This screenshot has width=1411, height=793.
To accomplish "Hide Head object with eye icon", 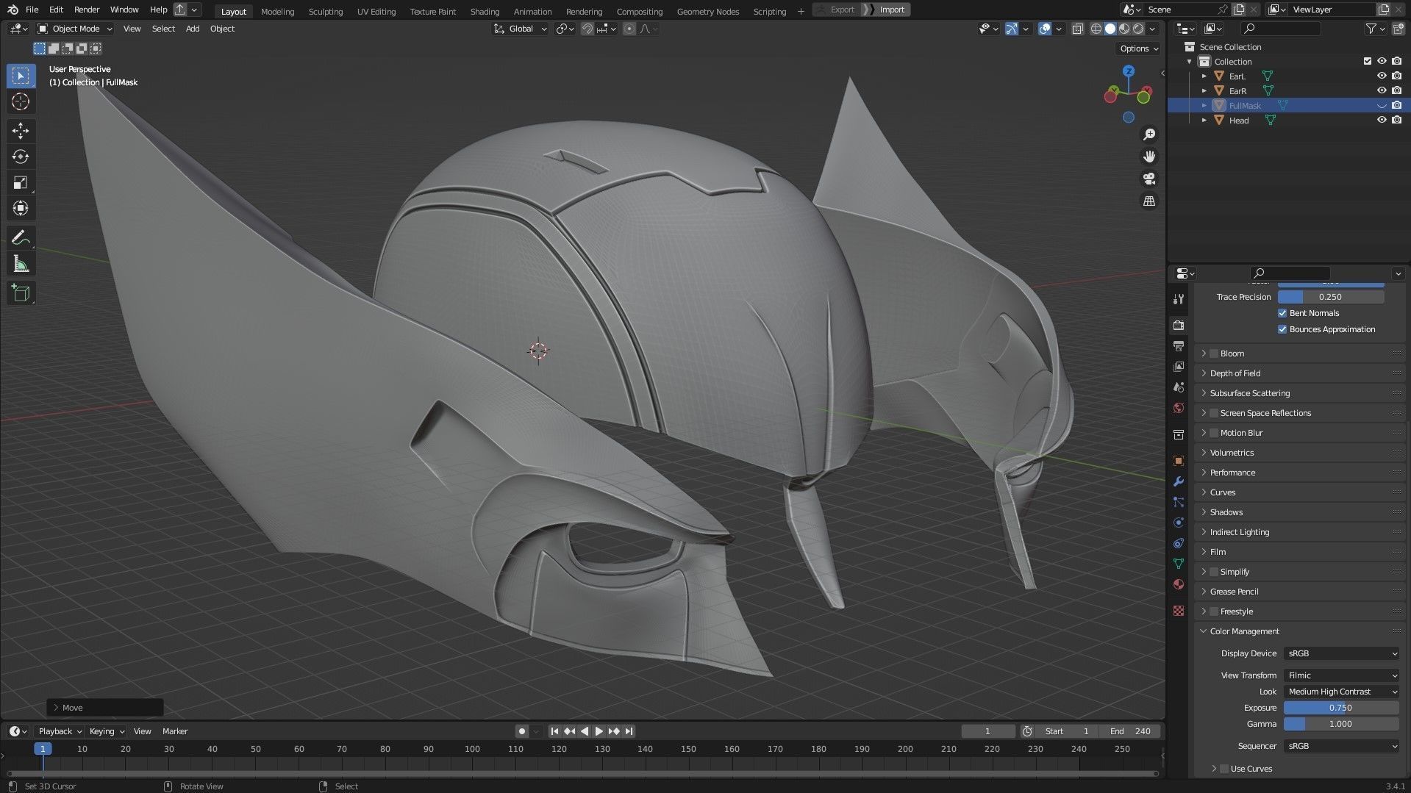I will (1382, 120).
